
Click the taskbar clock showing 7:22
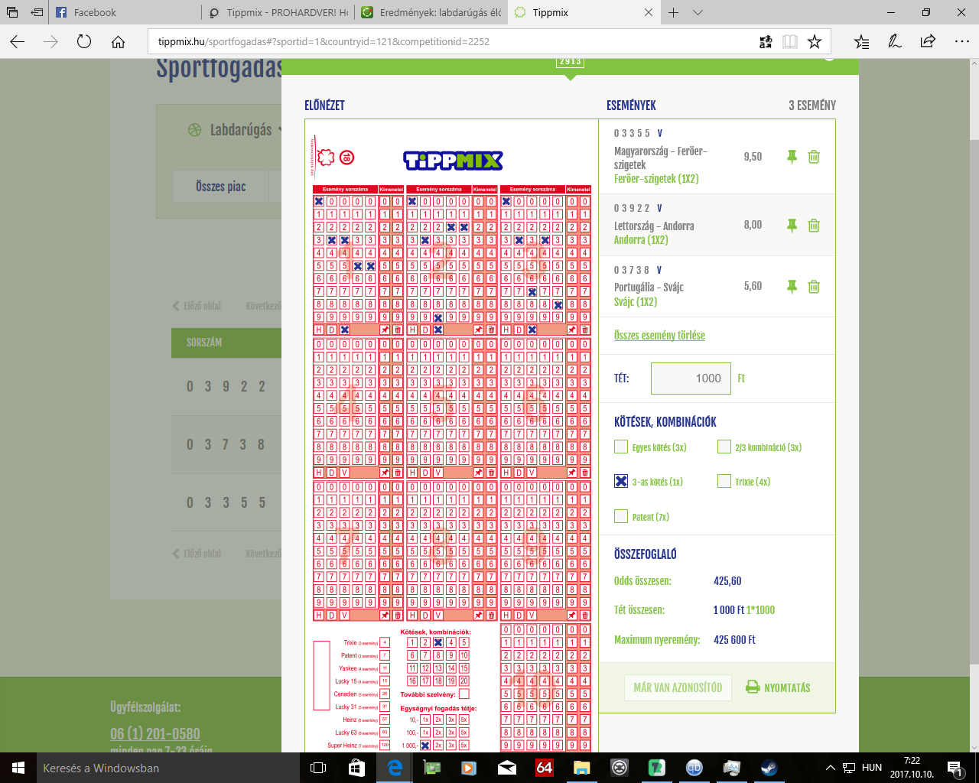912,768
